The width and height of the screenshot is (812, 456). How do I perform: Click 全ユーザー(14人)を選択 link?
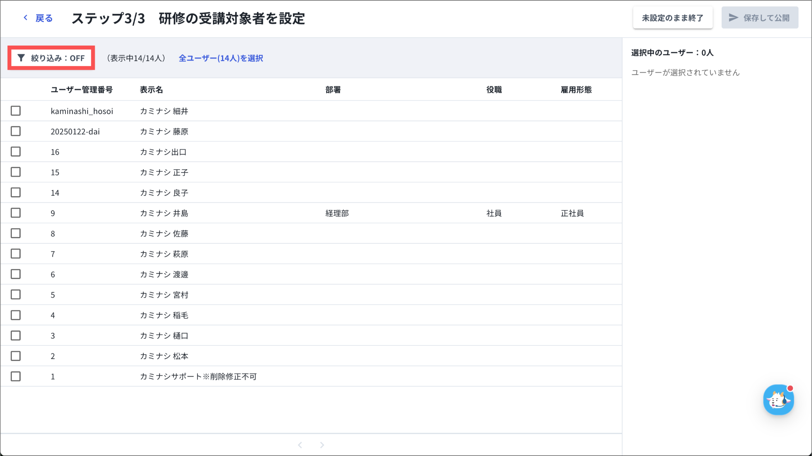point(221,58)
